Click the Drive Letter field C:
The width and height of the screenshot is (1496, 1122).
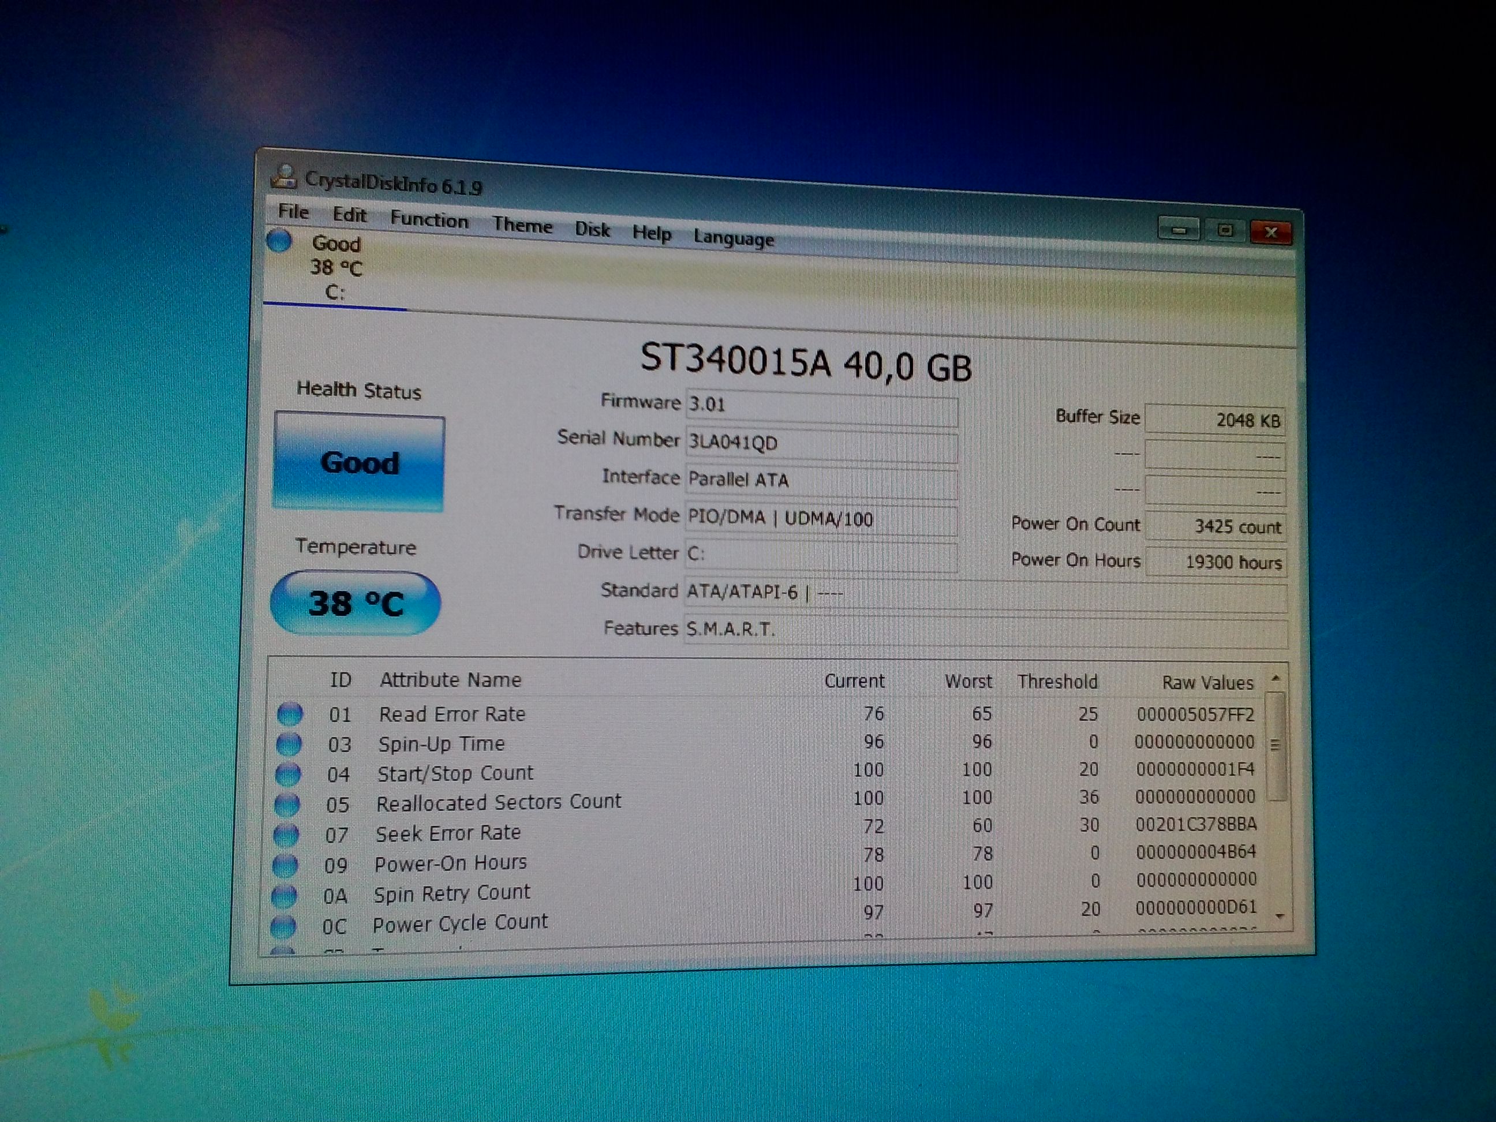pos(822,556)
